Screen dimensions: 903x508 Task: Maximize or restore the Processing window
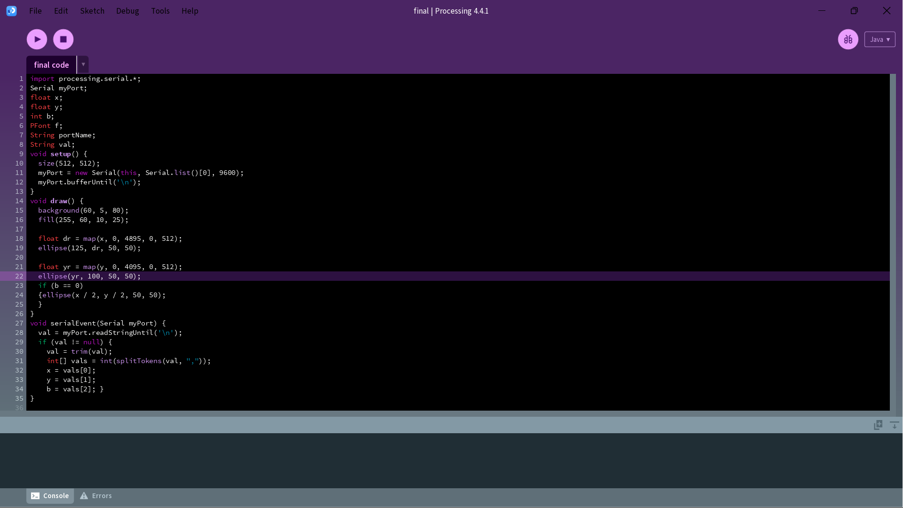(x=854, y=10)
